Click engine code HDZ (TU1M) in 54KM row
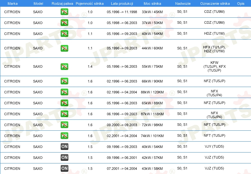 point(214,34)
